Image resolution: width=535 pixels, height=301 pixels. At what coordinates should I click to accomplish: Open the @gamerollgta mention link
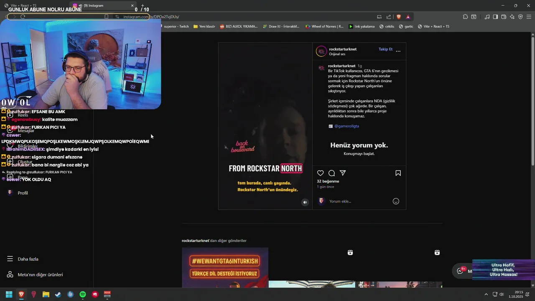click(346, 126)
